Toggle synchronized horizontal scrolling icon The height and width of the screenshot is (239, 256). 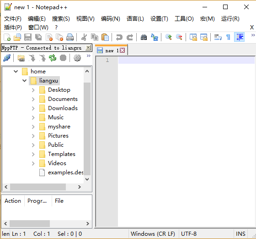coord(204,37)
